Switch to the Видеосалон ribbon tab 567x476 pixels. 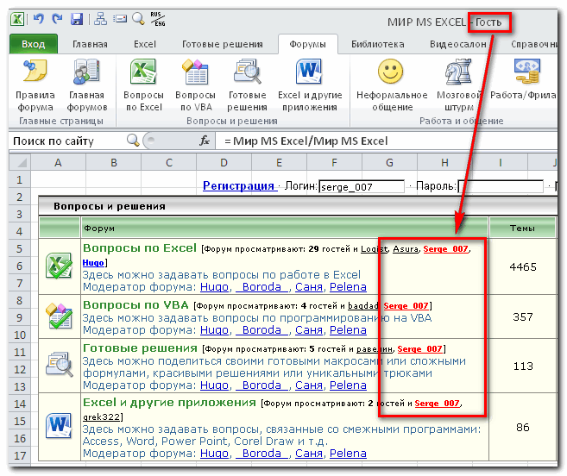[x=457, y=44]
